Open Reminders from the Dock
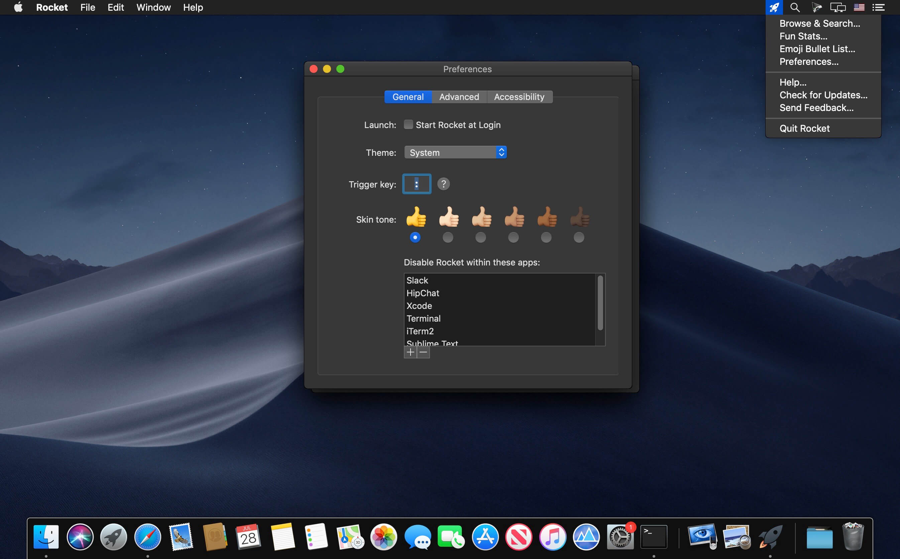900x559 pixels. click(316, 537)
